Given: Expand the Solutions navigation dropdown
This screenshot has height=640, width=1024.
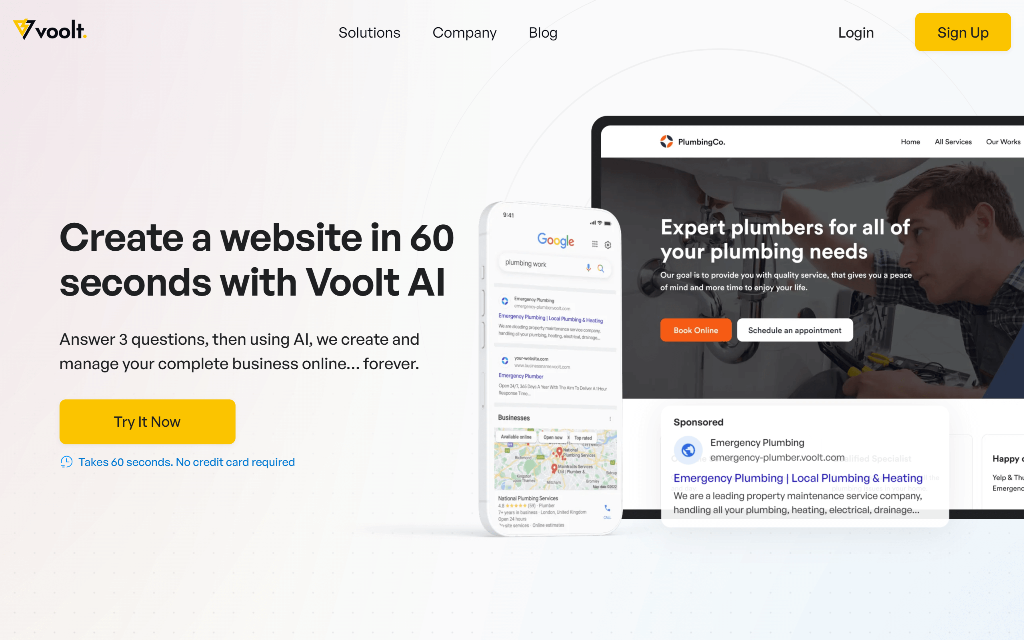Looking at the screenshot, I should point(369,32).
